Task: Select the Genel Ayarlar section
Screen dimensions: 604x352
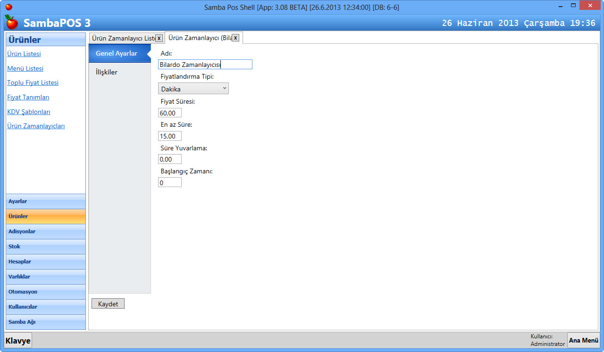Action: [117, 53]
